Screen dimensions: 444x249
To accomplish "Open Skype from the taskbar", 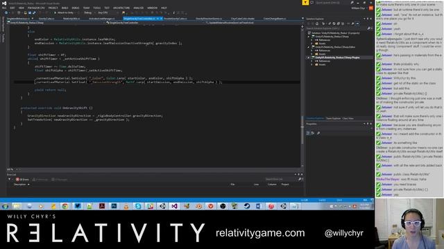I will (x=138, y=206).
